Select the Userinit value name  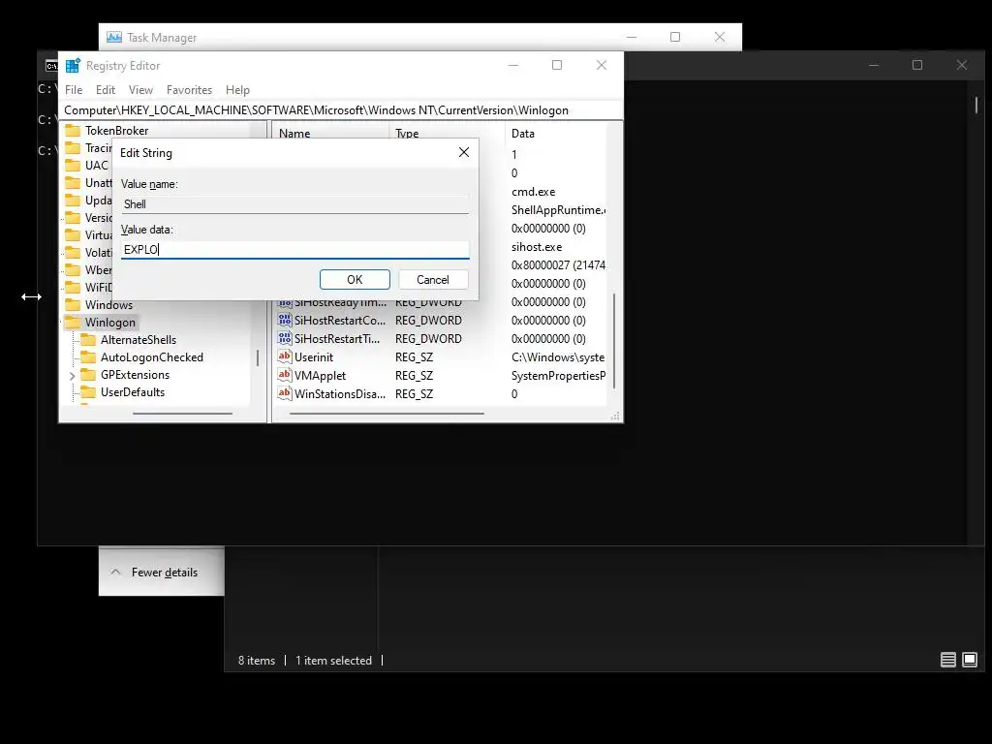pos(313,357)
